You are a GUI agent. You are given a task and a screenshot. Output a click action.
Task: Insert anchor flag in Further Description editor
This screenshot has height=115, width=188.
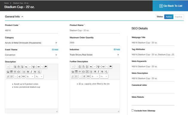coord(110,67)
